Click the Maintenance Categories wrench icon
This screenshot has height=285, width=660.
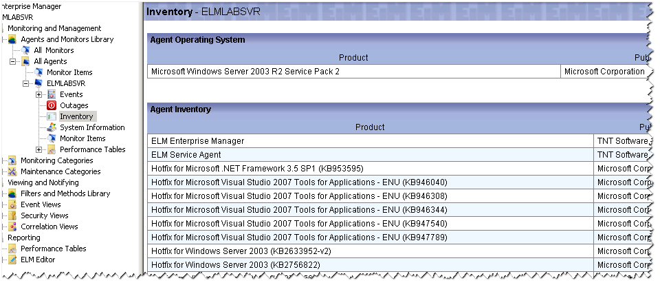12,171
